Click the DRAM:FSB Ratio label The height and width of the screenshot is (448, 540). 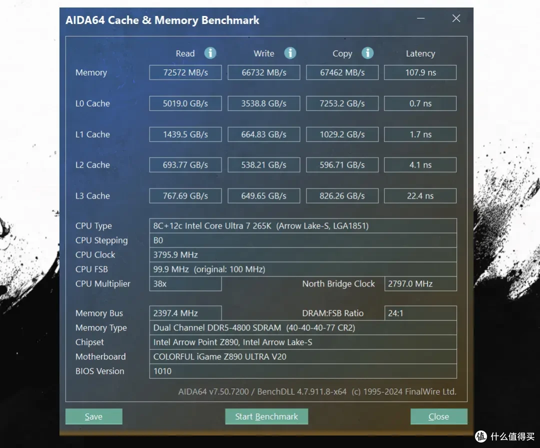(332, 313)
